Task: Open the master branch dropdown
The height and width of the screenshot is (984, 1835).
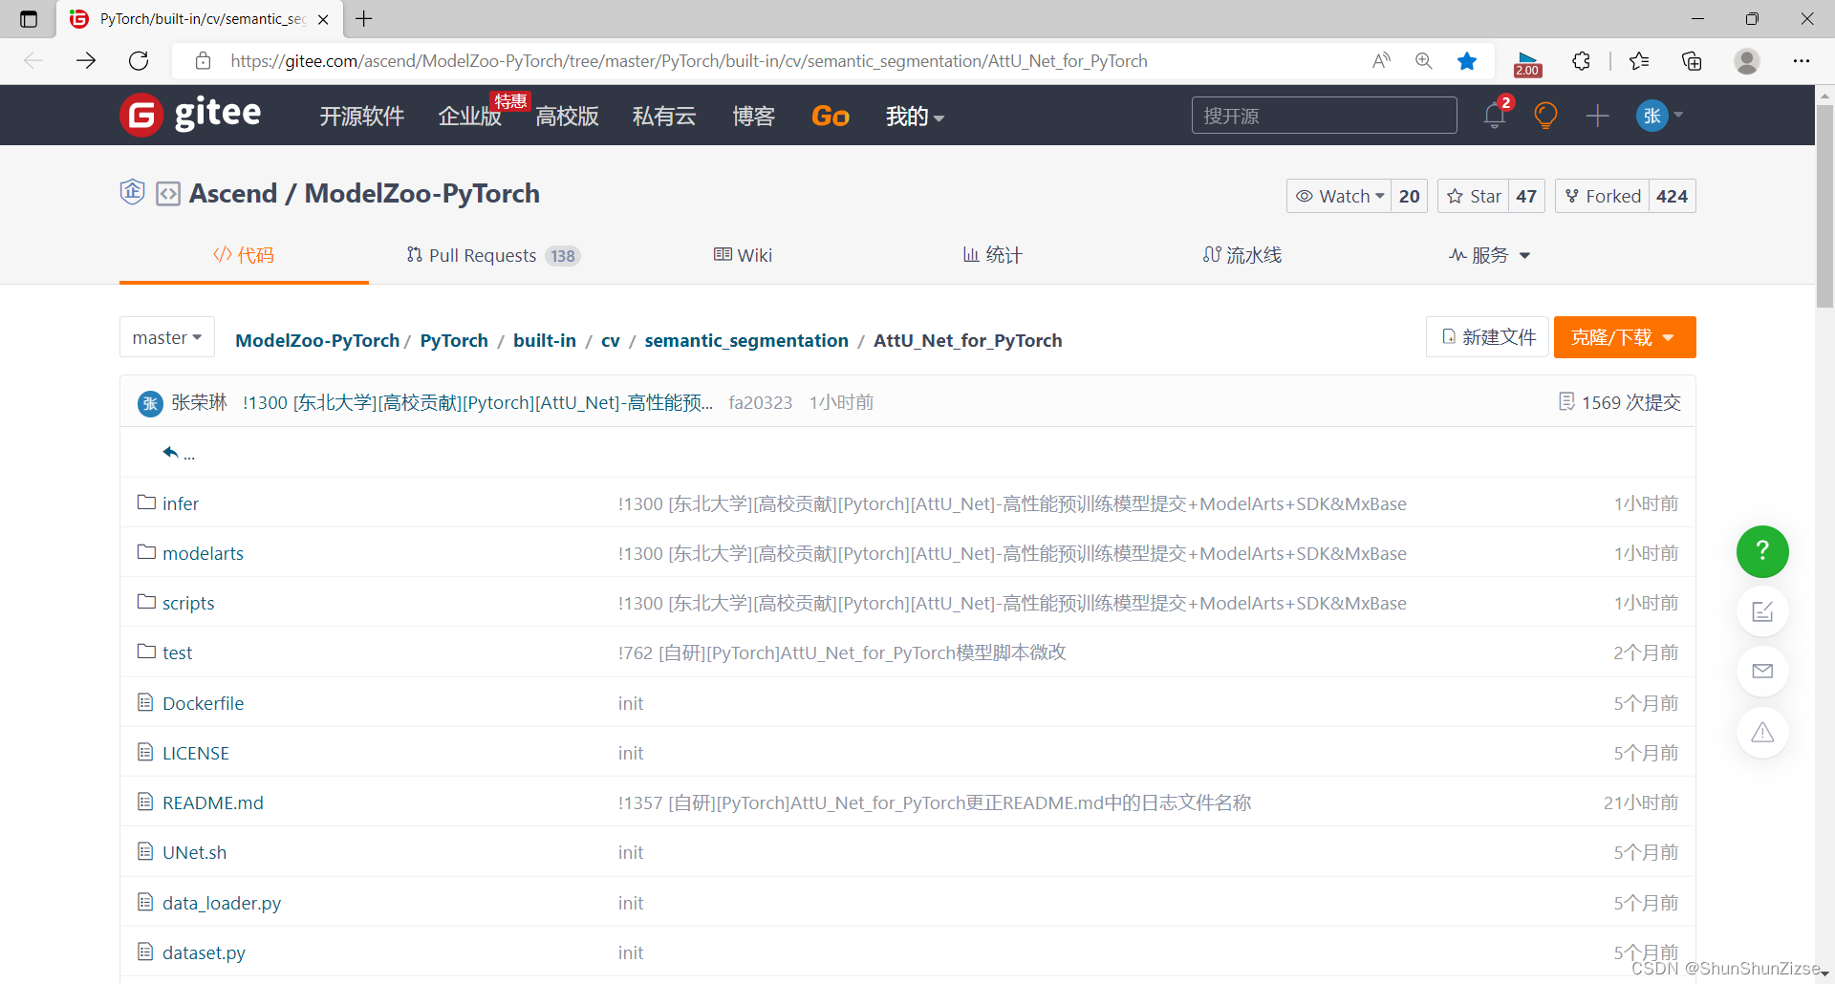Action: pyautogui.click(x=167, y=337)
